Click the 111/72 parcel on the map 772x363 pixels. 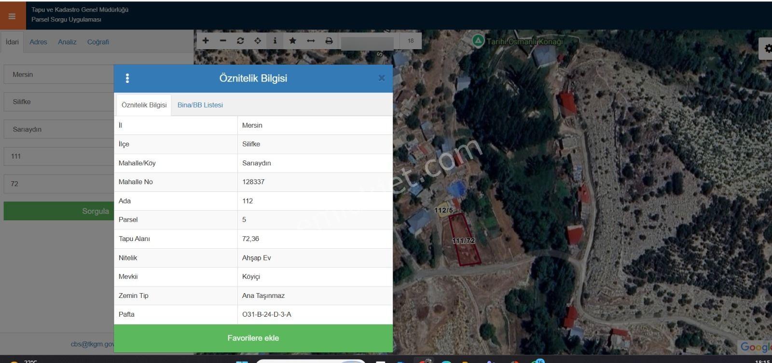[x=464, y=241]
